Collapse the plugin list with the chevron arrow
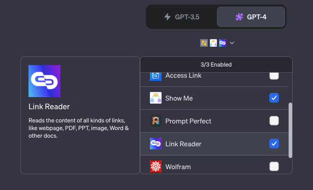This screenshot has width=313, height=190. [x=232, y=43]
